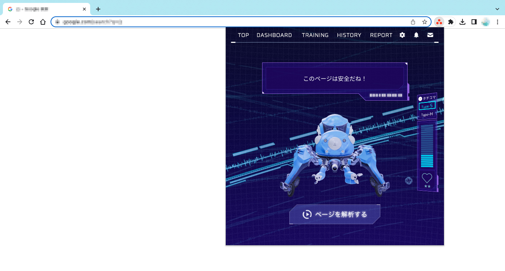Click the cyan level gauge bar
505x271 pixels.
point(427,146)
